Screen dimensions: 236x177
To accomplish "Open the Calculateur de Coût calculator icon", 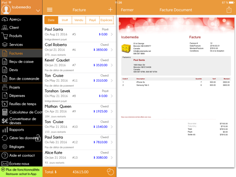I will click(4, 112).
